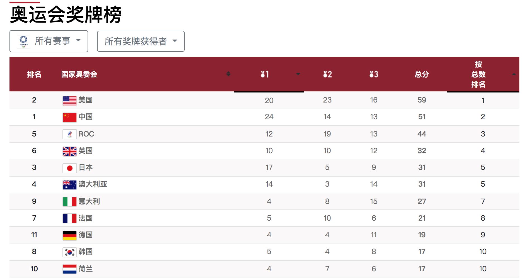Open the 法国 country link
This screenshot has width=526, height=278.
click(x=85, y=218)
